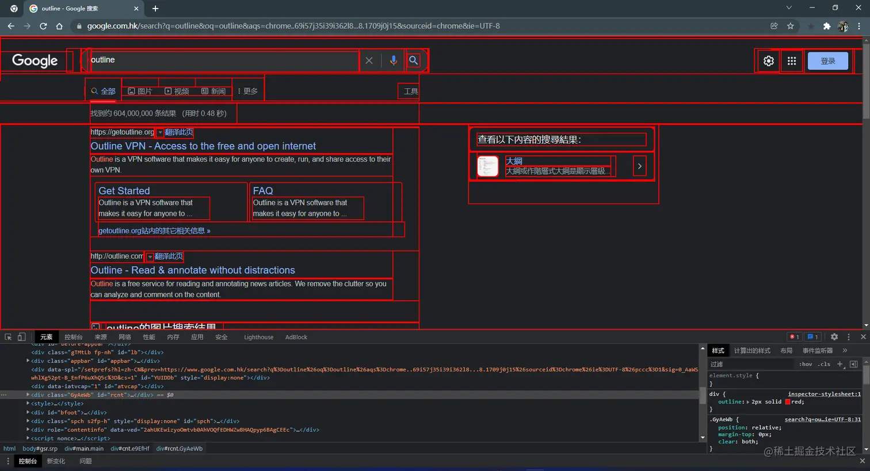Clear the Google search box text

click(369, 60)
